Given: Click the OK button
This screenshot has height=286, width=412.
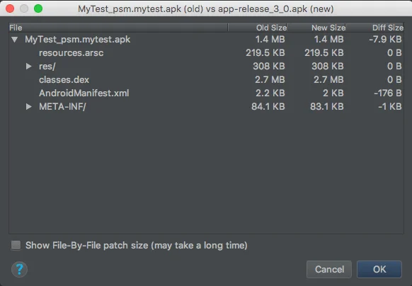Looking at the screenshot, I should pos(379,269).
